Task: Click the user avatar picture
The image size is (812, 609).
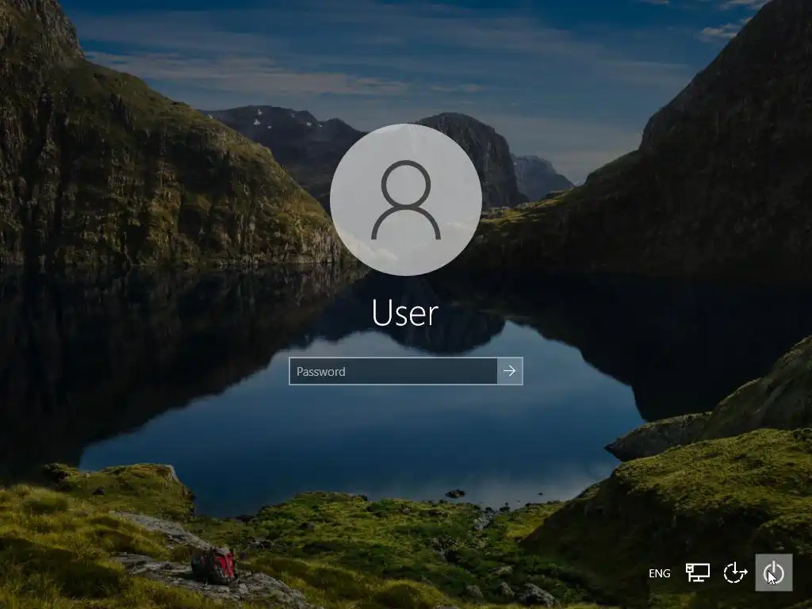Action: (x=406, y=199)
